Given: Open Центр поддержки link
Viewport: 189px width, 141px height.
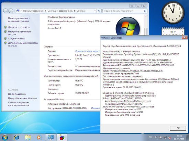Looking at the screenshot, I should pyautogui.click(x=17, y=94).
